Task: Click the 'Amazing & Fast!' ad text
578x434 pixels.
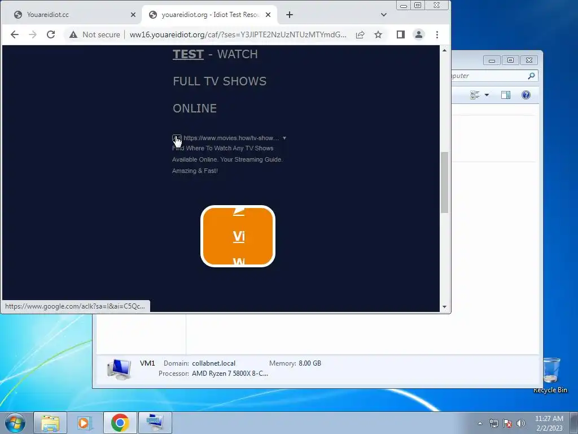Action: (195, 171)
